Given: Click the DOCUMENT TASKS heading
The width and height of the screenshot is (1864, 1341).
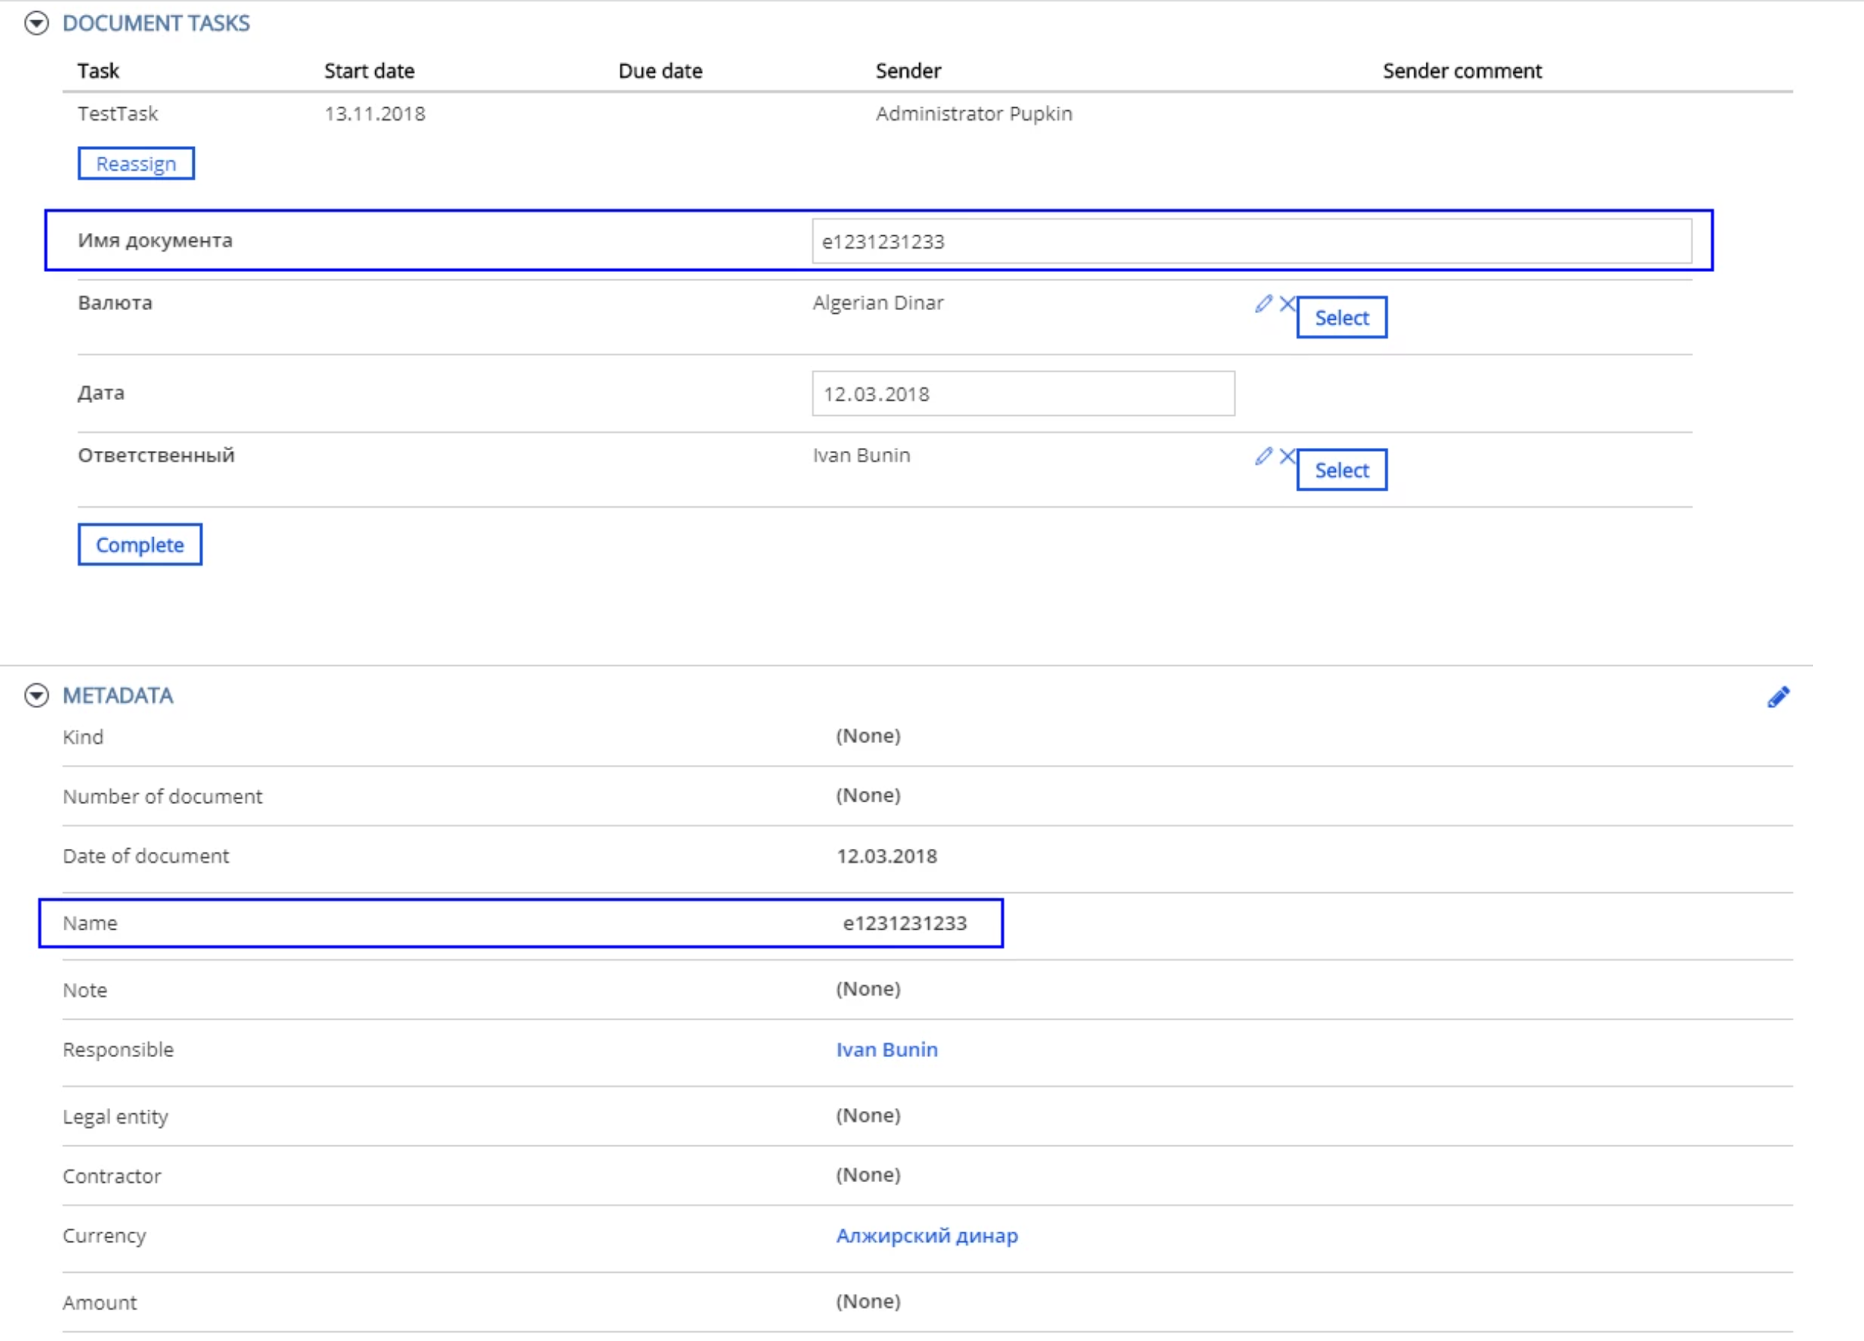Looking at the screenshot, I should [x=156, y=23].
